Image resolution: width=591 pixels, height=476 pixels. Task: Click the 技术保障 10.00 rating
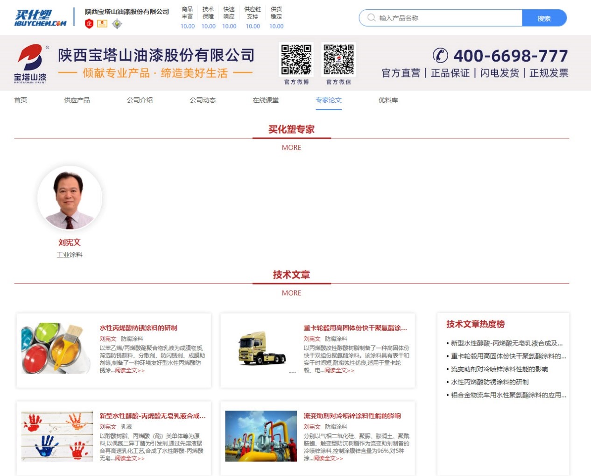pyautogui.click(x=208, y=18)
